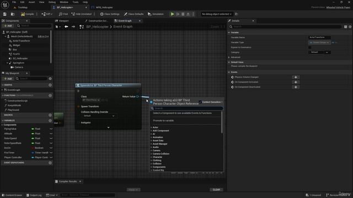Open the debug object selector dropdown
Screen dimensions: 353x198
click(x=217, y=14)
